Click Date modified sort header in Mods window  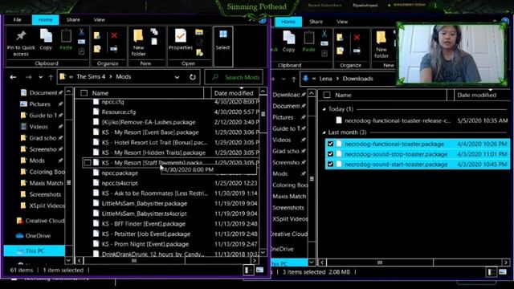(234, 93)
